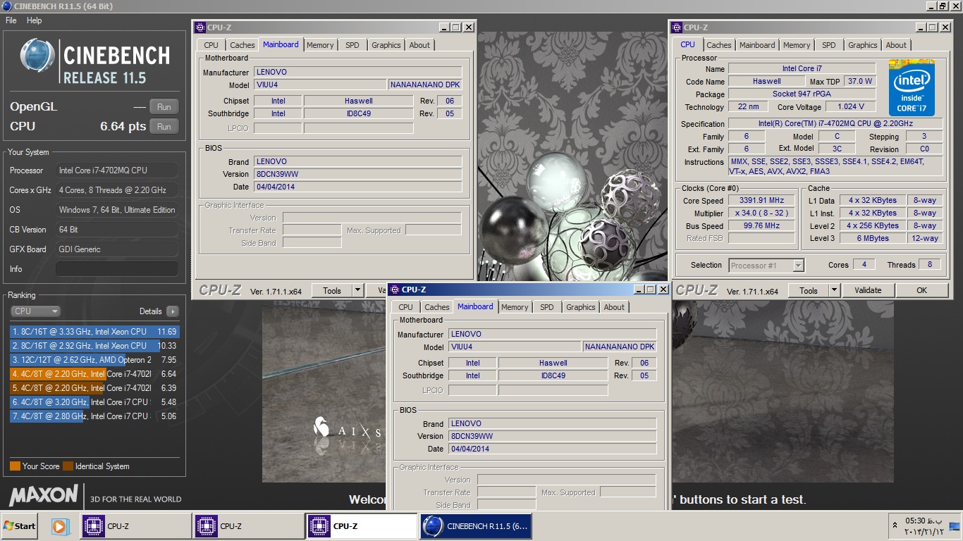This screenshot has width=963, height=541.
Task: Run the OpenGL benchmark
Action: pos(164,107)
